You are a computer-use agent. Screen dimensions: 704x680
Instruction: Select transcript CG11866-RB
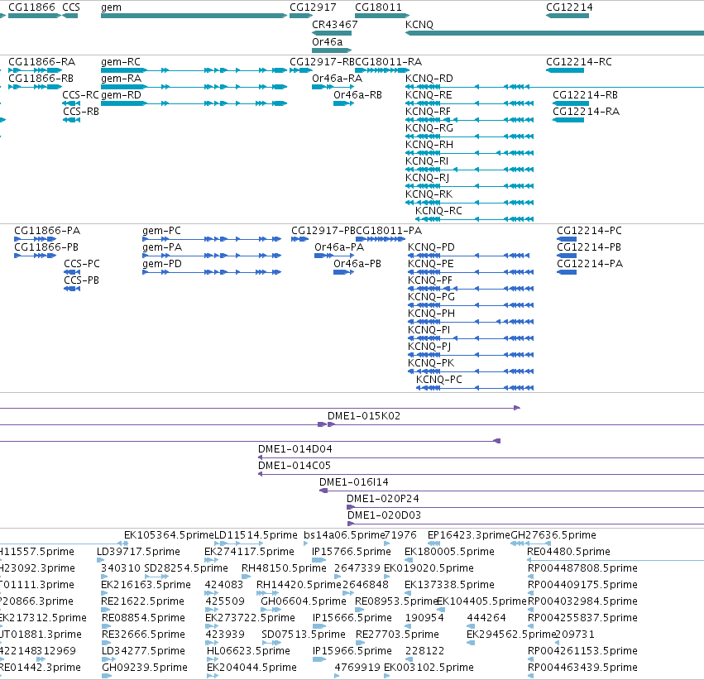pos(35,87)
